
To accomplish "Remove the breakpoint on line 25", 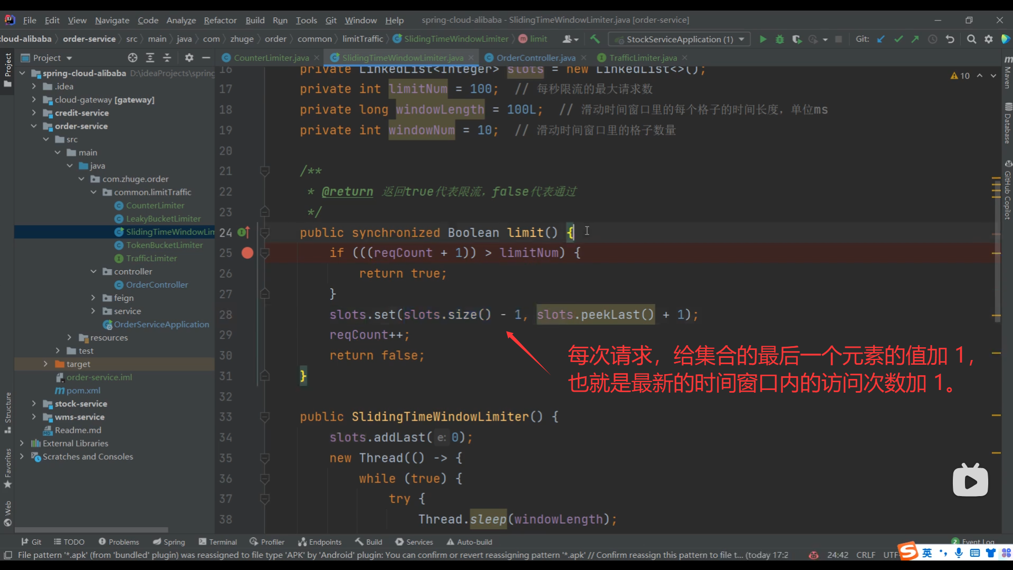I will point(247,253).
